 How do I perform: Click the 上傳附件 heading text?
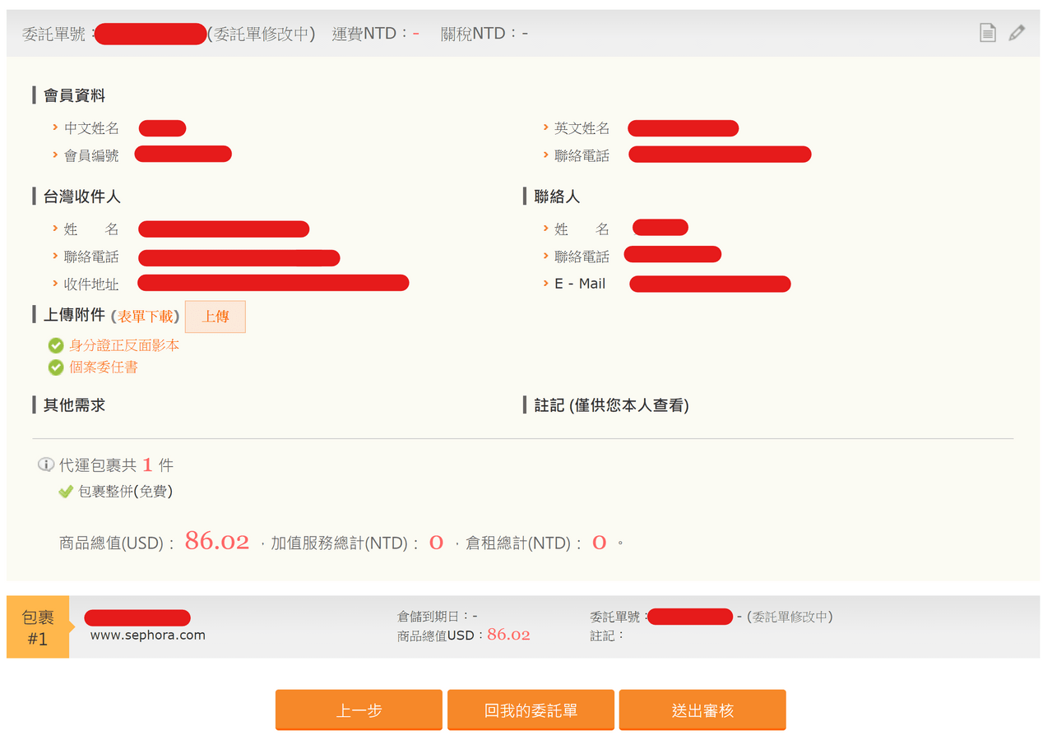tap(74, 316)
